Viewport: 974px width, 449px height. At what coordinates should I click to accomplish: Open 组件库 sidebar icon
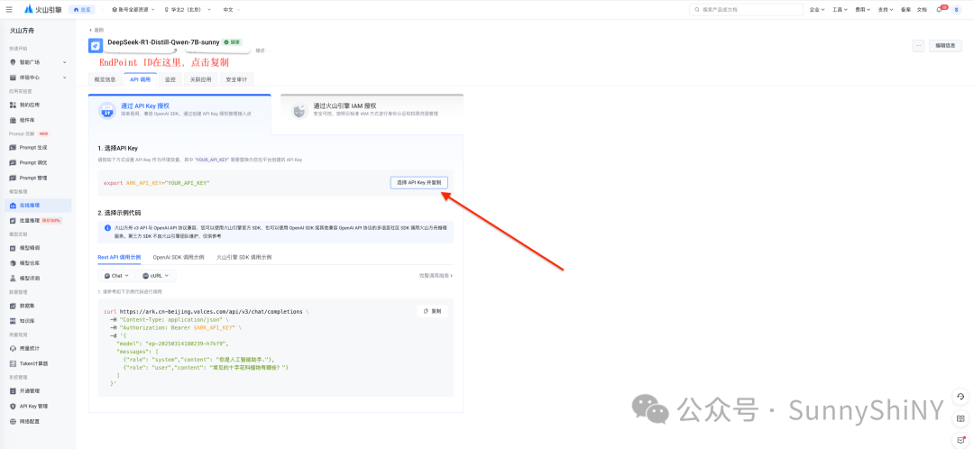13,120
